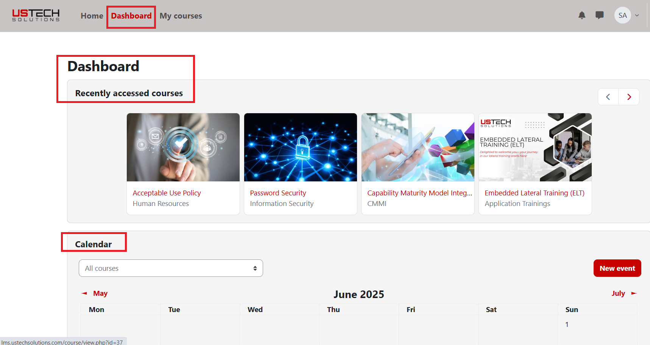Click the Mon column header
Image resolution: width=650 pixels, height=345 pixels.
click(x=97, y=310)
